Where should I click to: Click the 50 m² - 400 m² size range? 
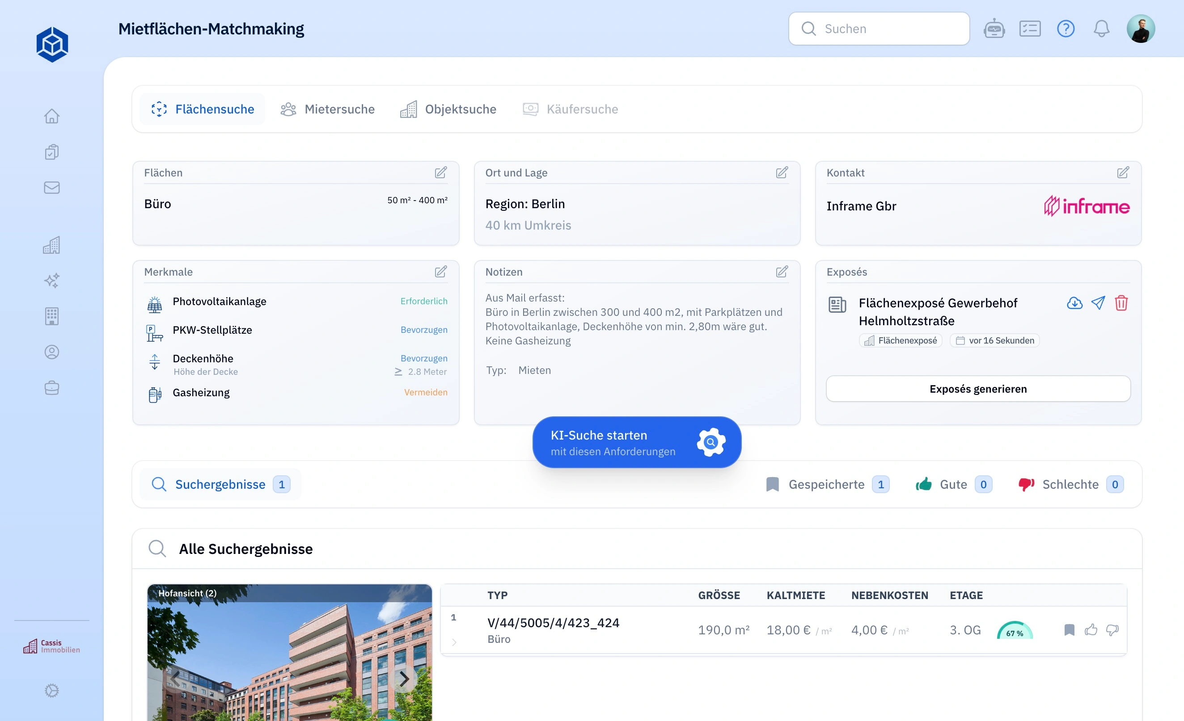tap(418, 200)
